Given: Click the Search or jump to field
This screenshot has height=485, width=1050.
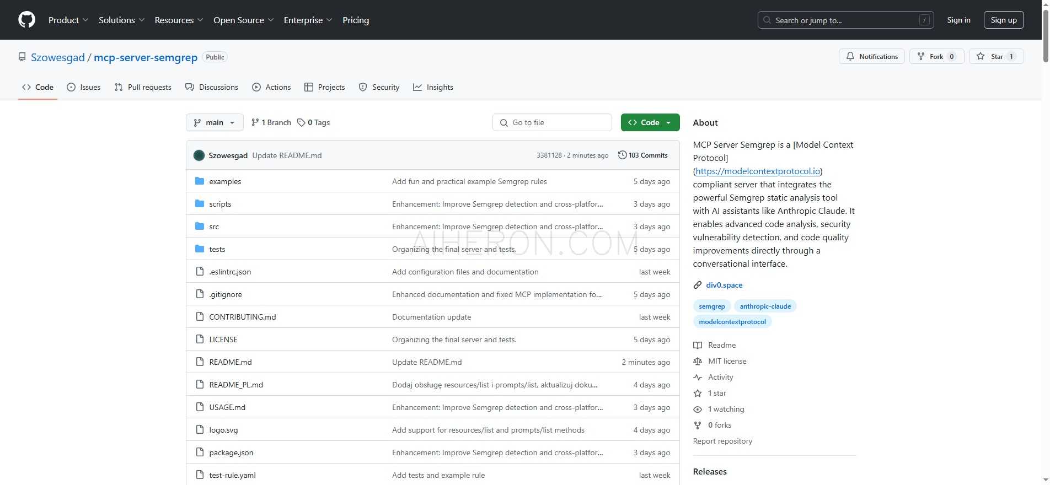Looking at the screenshot, I should [x=845, y=20].
